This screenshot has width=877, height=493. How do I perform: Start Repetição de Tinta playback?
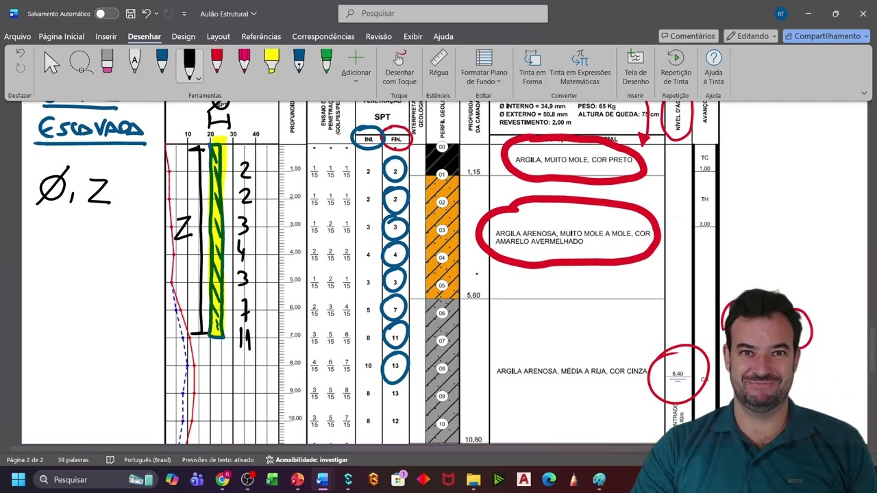click(x=676, y=67)
